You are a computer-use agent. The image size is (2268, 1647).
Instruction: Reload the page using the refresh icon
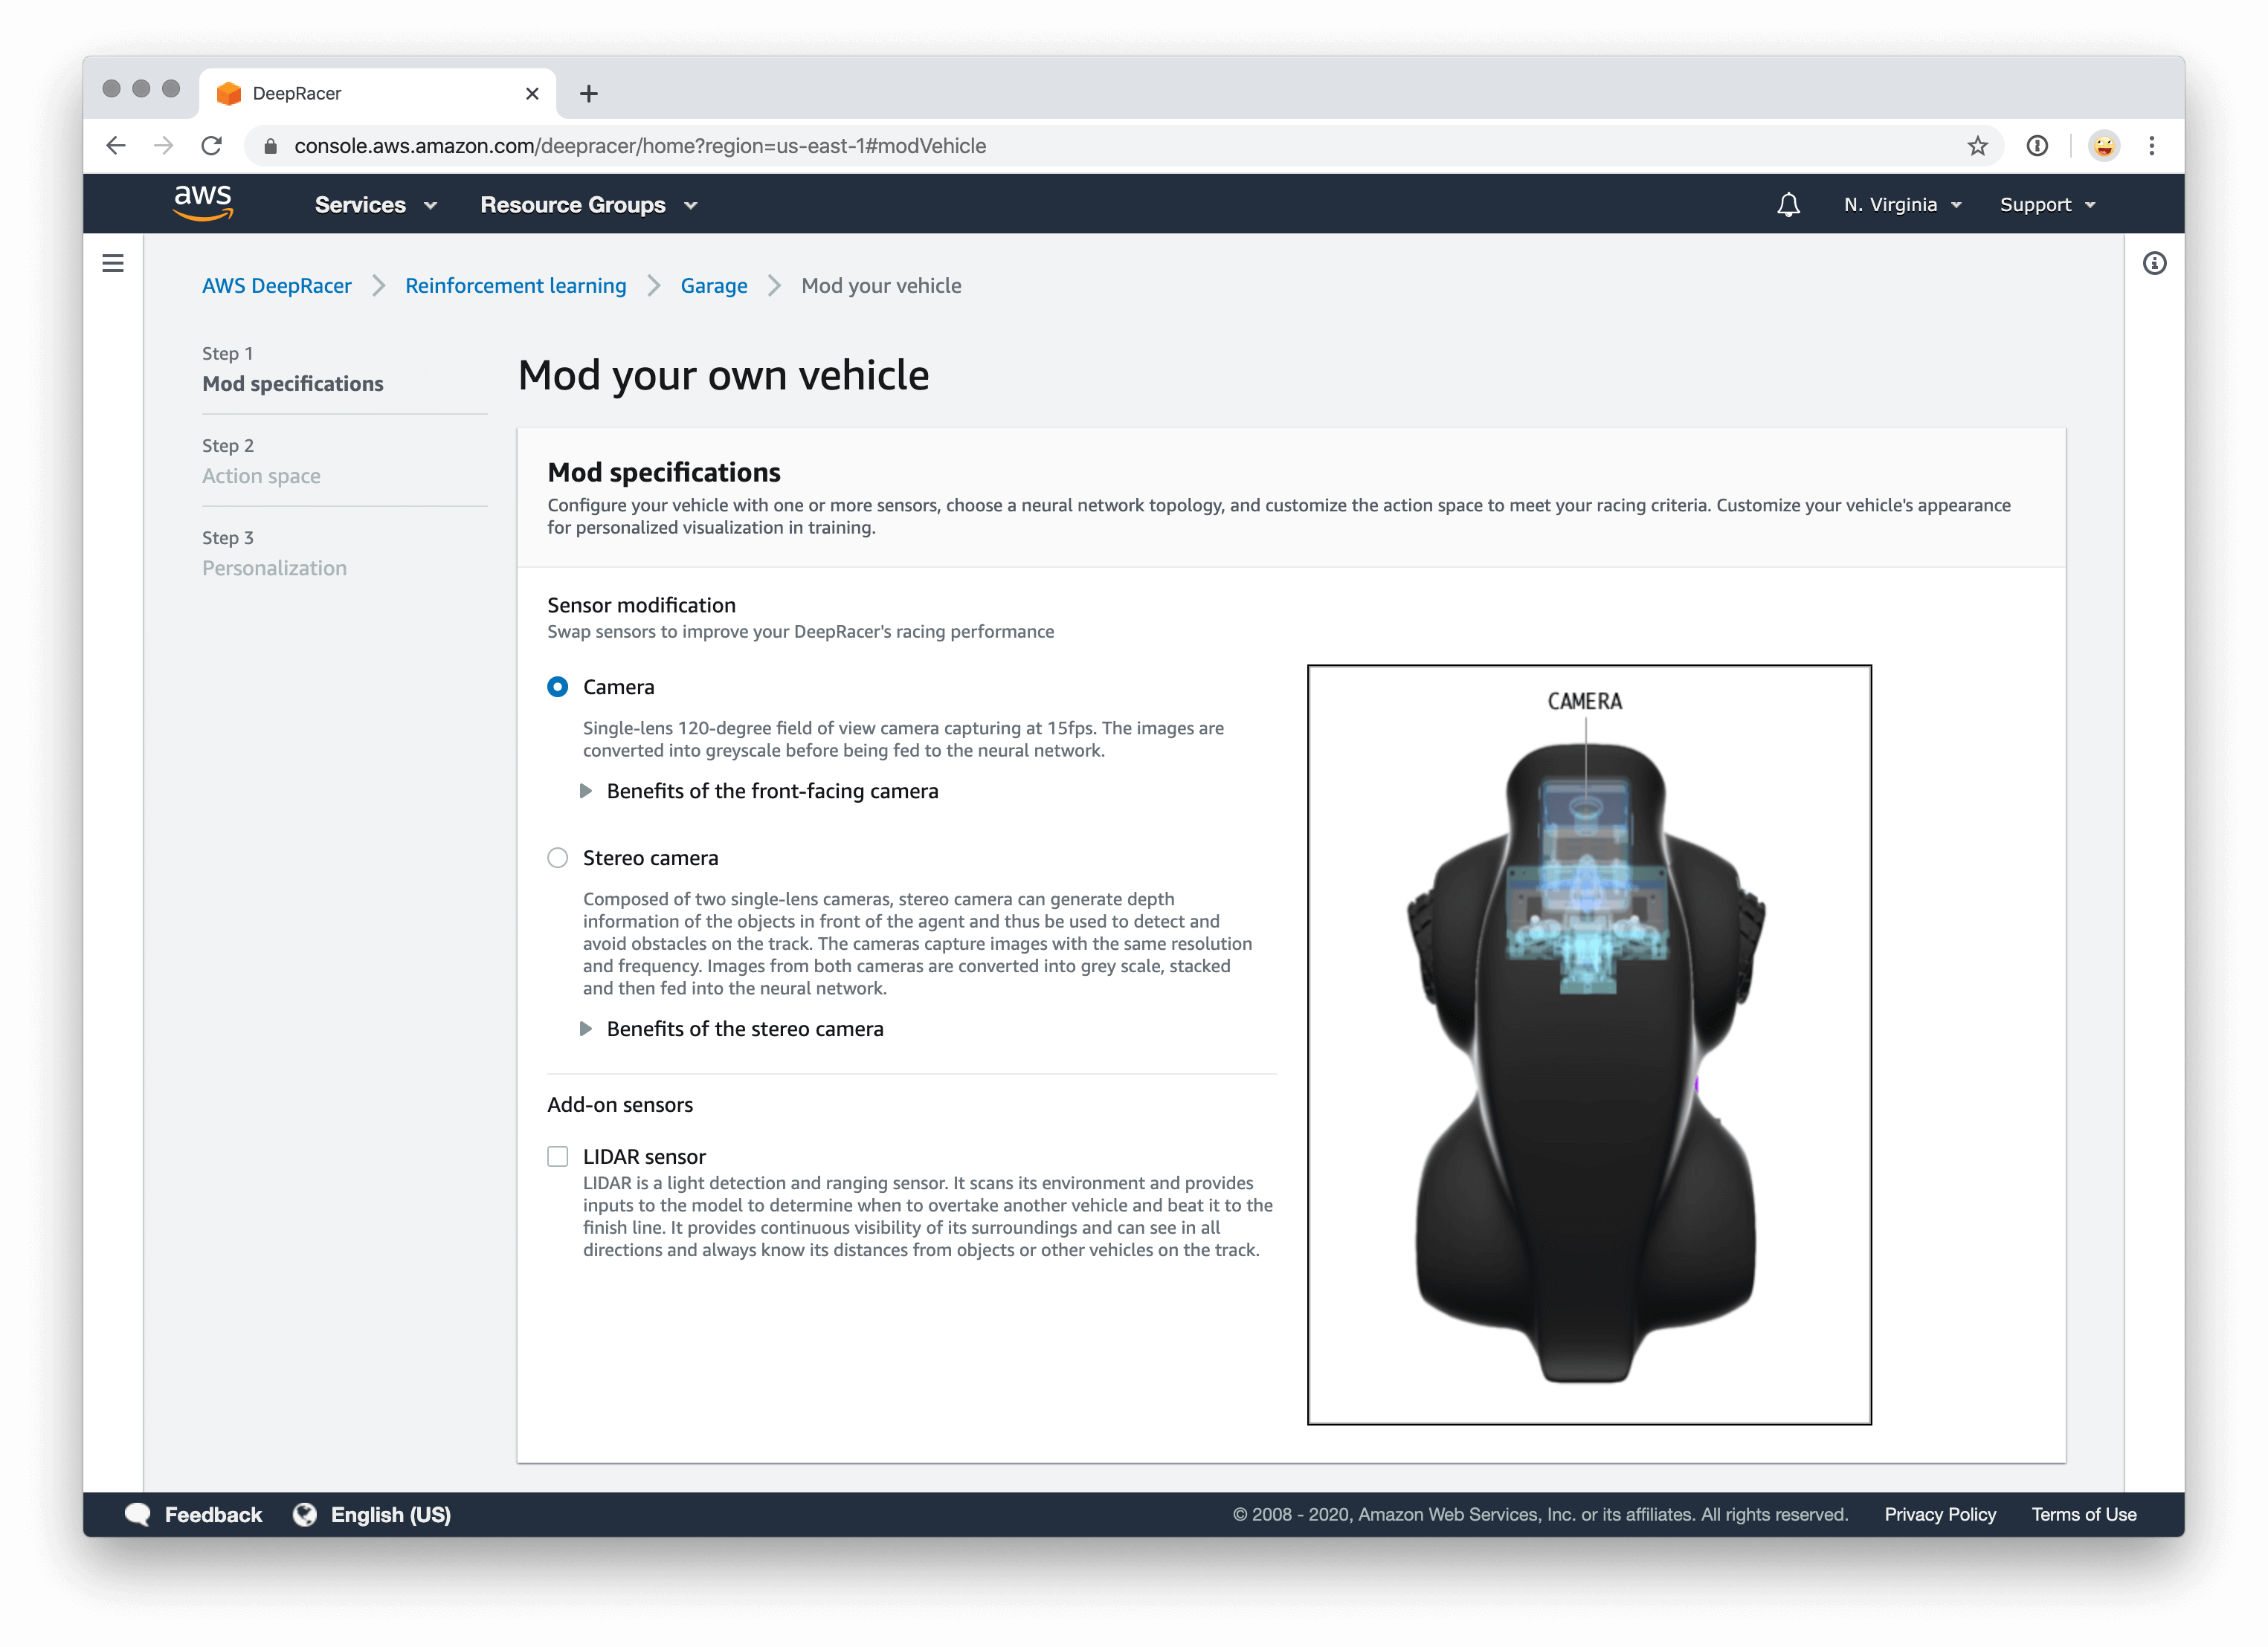click(x=212, y=146)
